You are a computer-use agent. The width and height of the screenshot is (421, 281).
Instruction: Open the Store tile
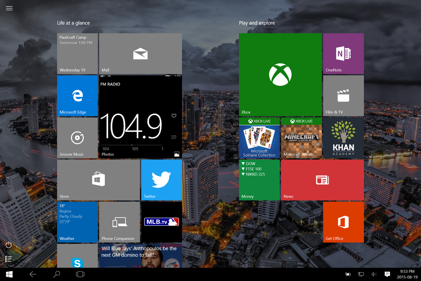99,180
